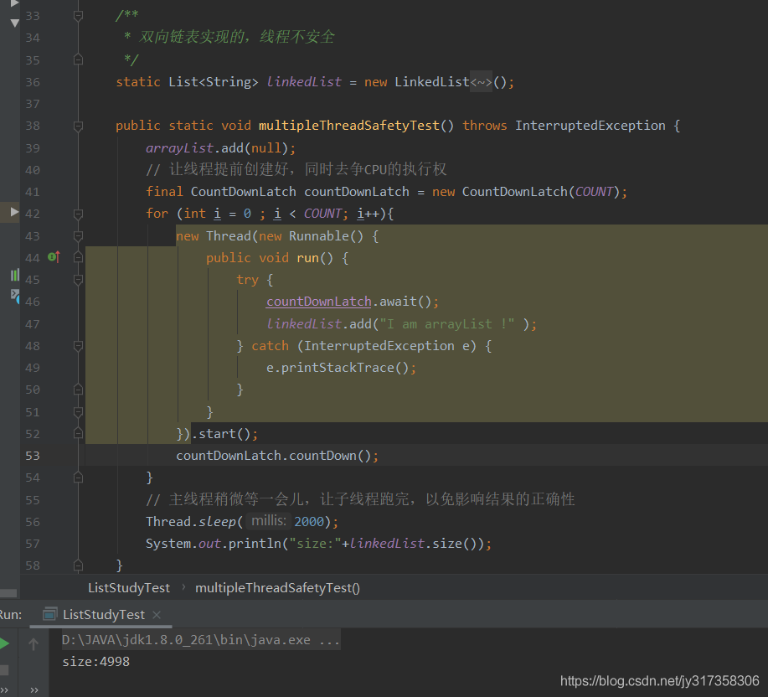This screenshot has height=697, width=768.
Task: Click e.printStackTrace() on line 49
Action: pyautogui.click(x=341, y=368)
